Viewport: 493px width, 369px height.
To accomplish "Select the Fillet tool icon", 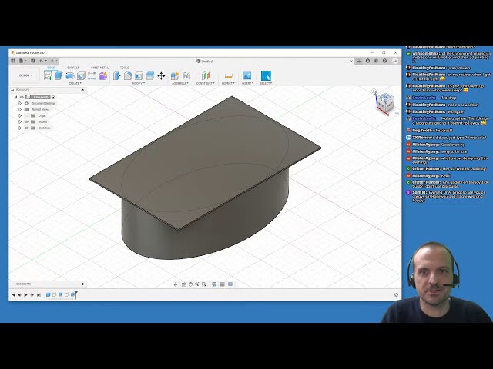I will click(128, 75).
